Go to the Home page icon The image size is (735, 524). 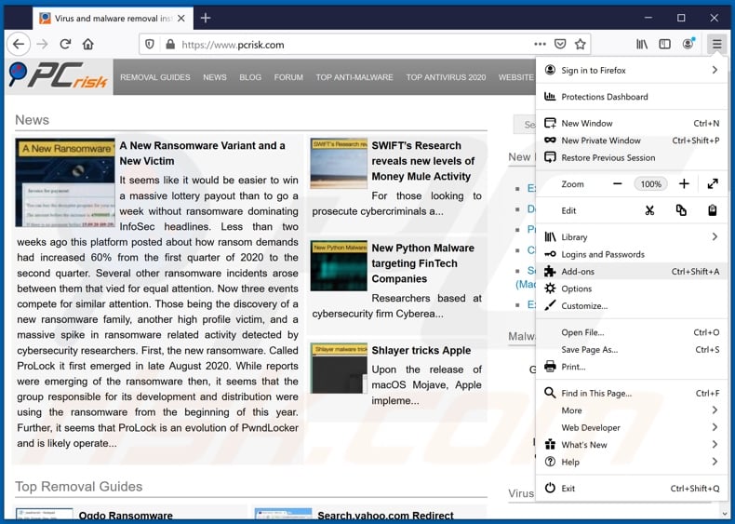click(88, 45)
